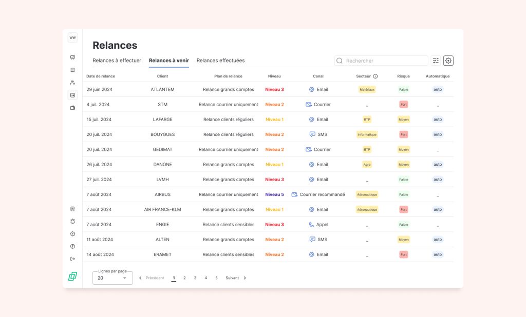Open the settings gear in left sidebar
The image size is (526, 317).
point(72,234)
